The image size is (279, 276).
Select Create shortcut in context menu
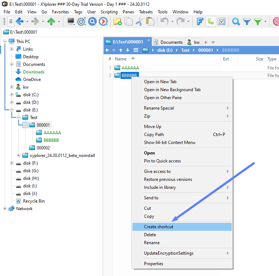click(182, 227)
